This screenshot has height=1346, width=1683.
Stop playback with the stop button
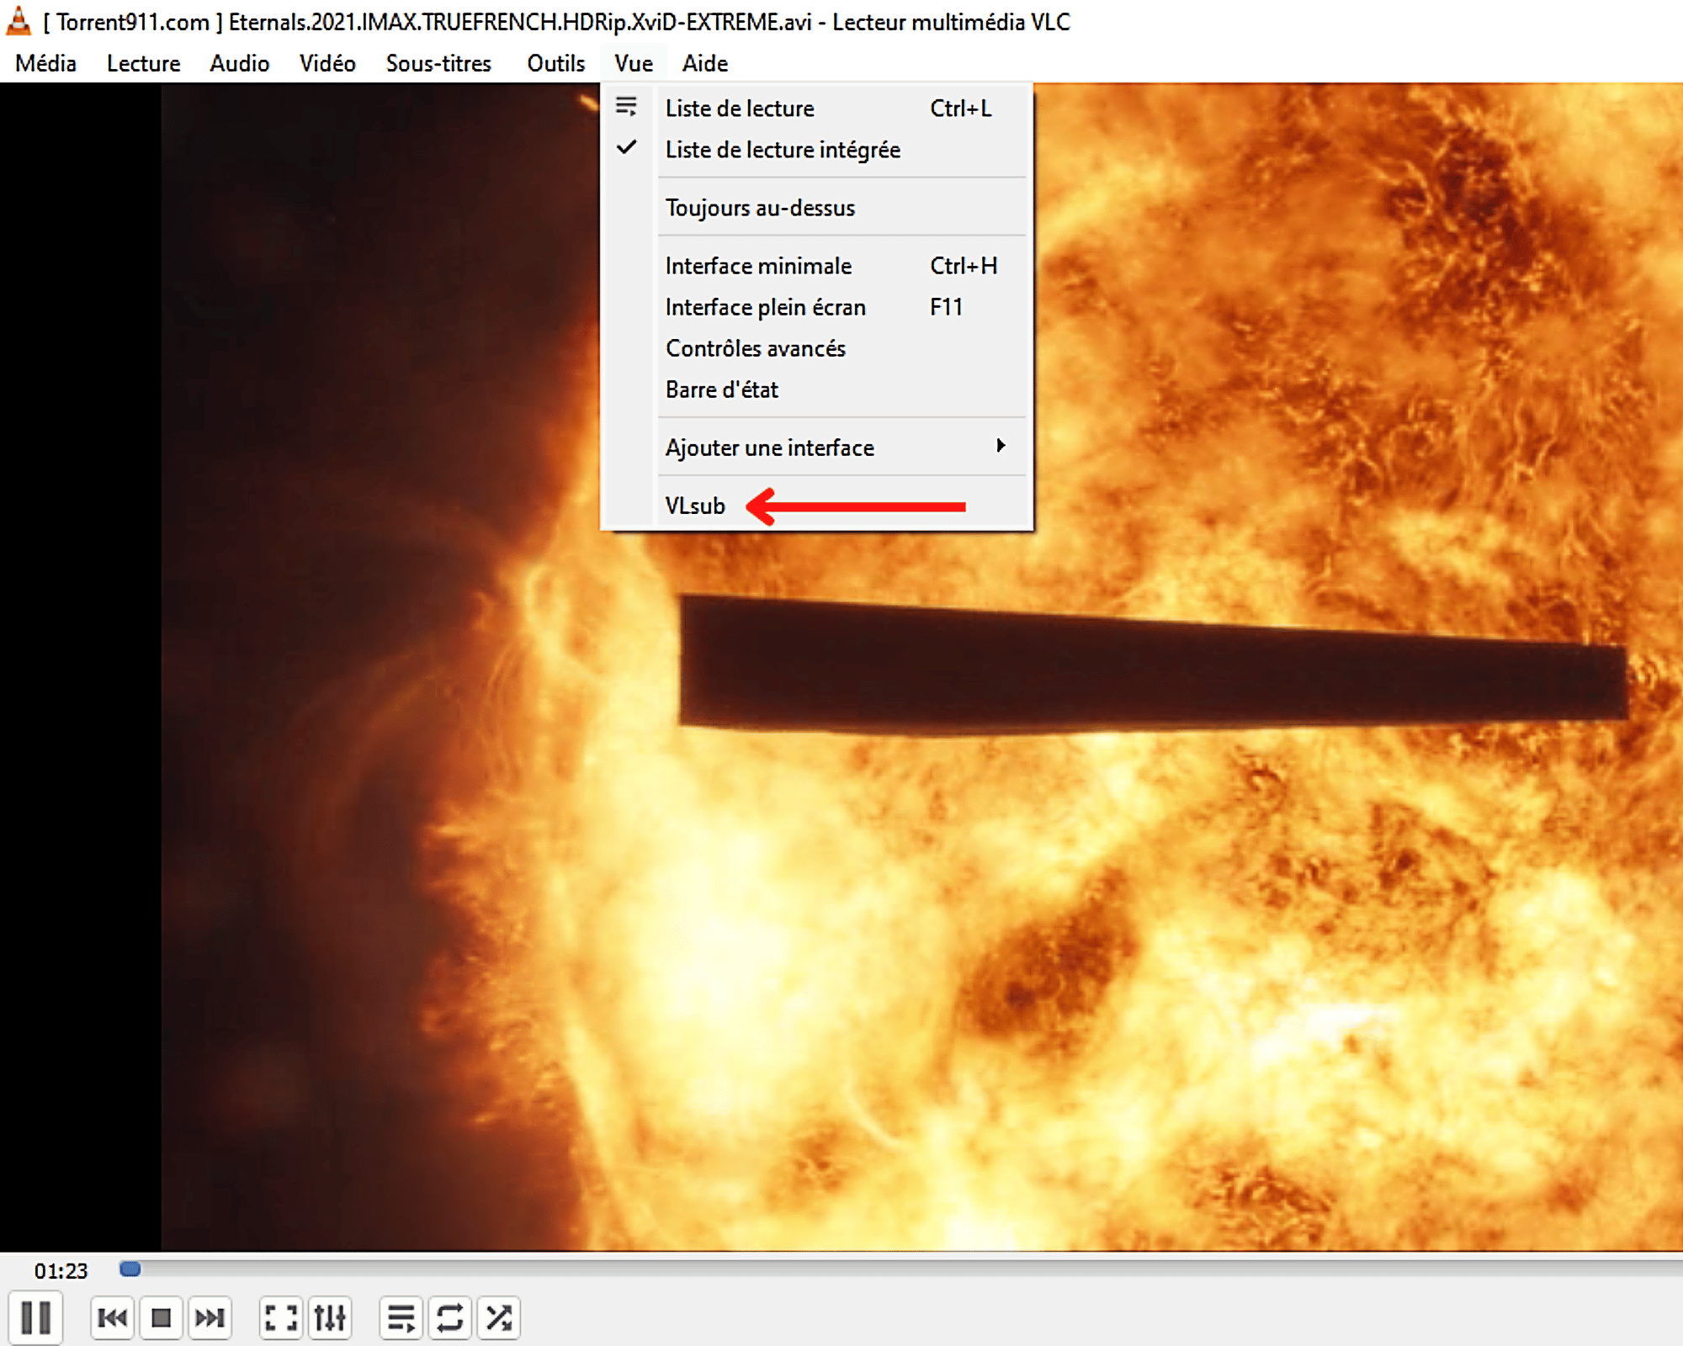[x=161, y=1317]
